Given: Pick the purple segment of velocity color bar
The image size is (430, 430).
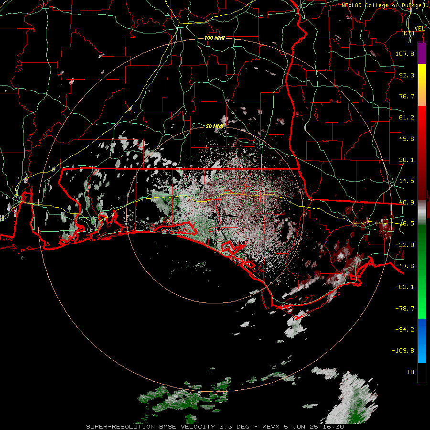Looking at the screenshot, I should [422, 53].
